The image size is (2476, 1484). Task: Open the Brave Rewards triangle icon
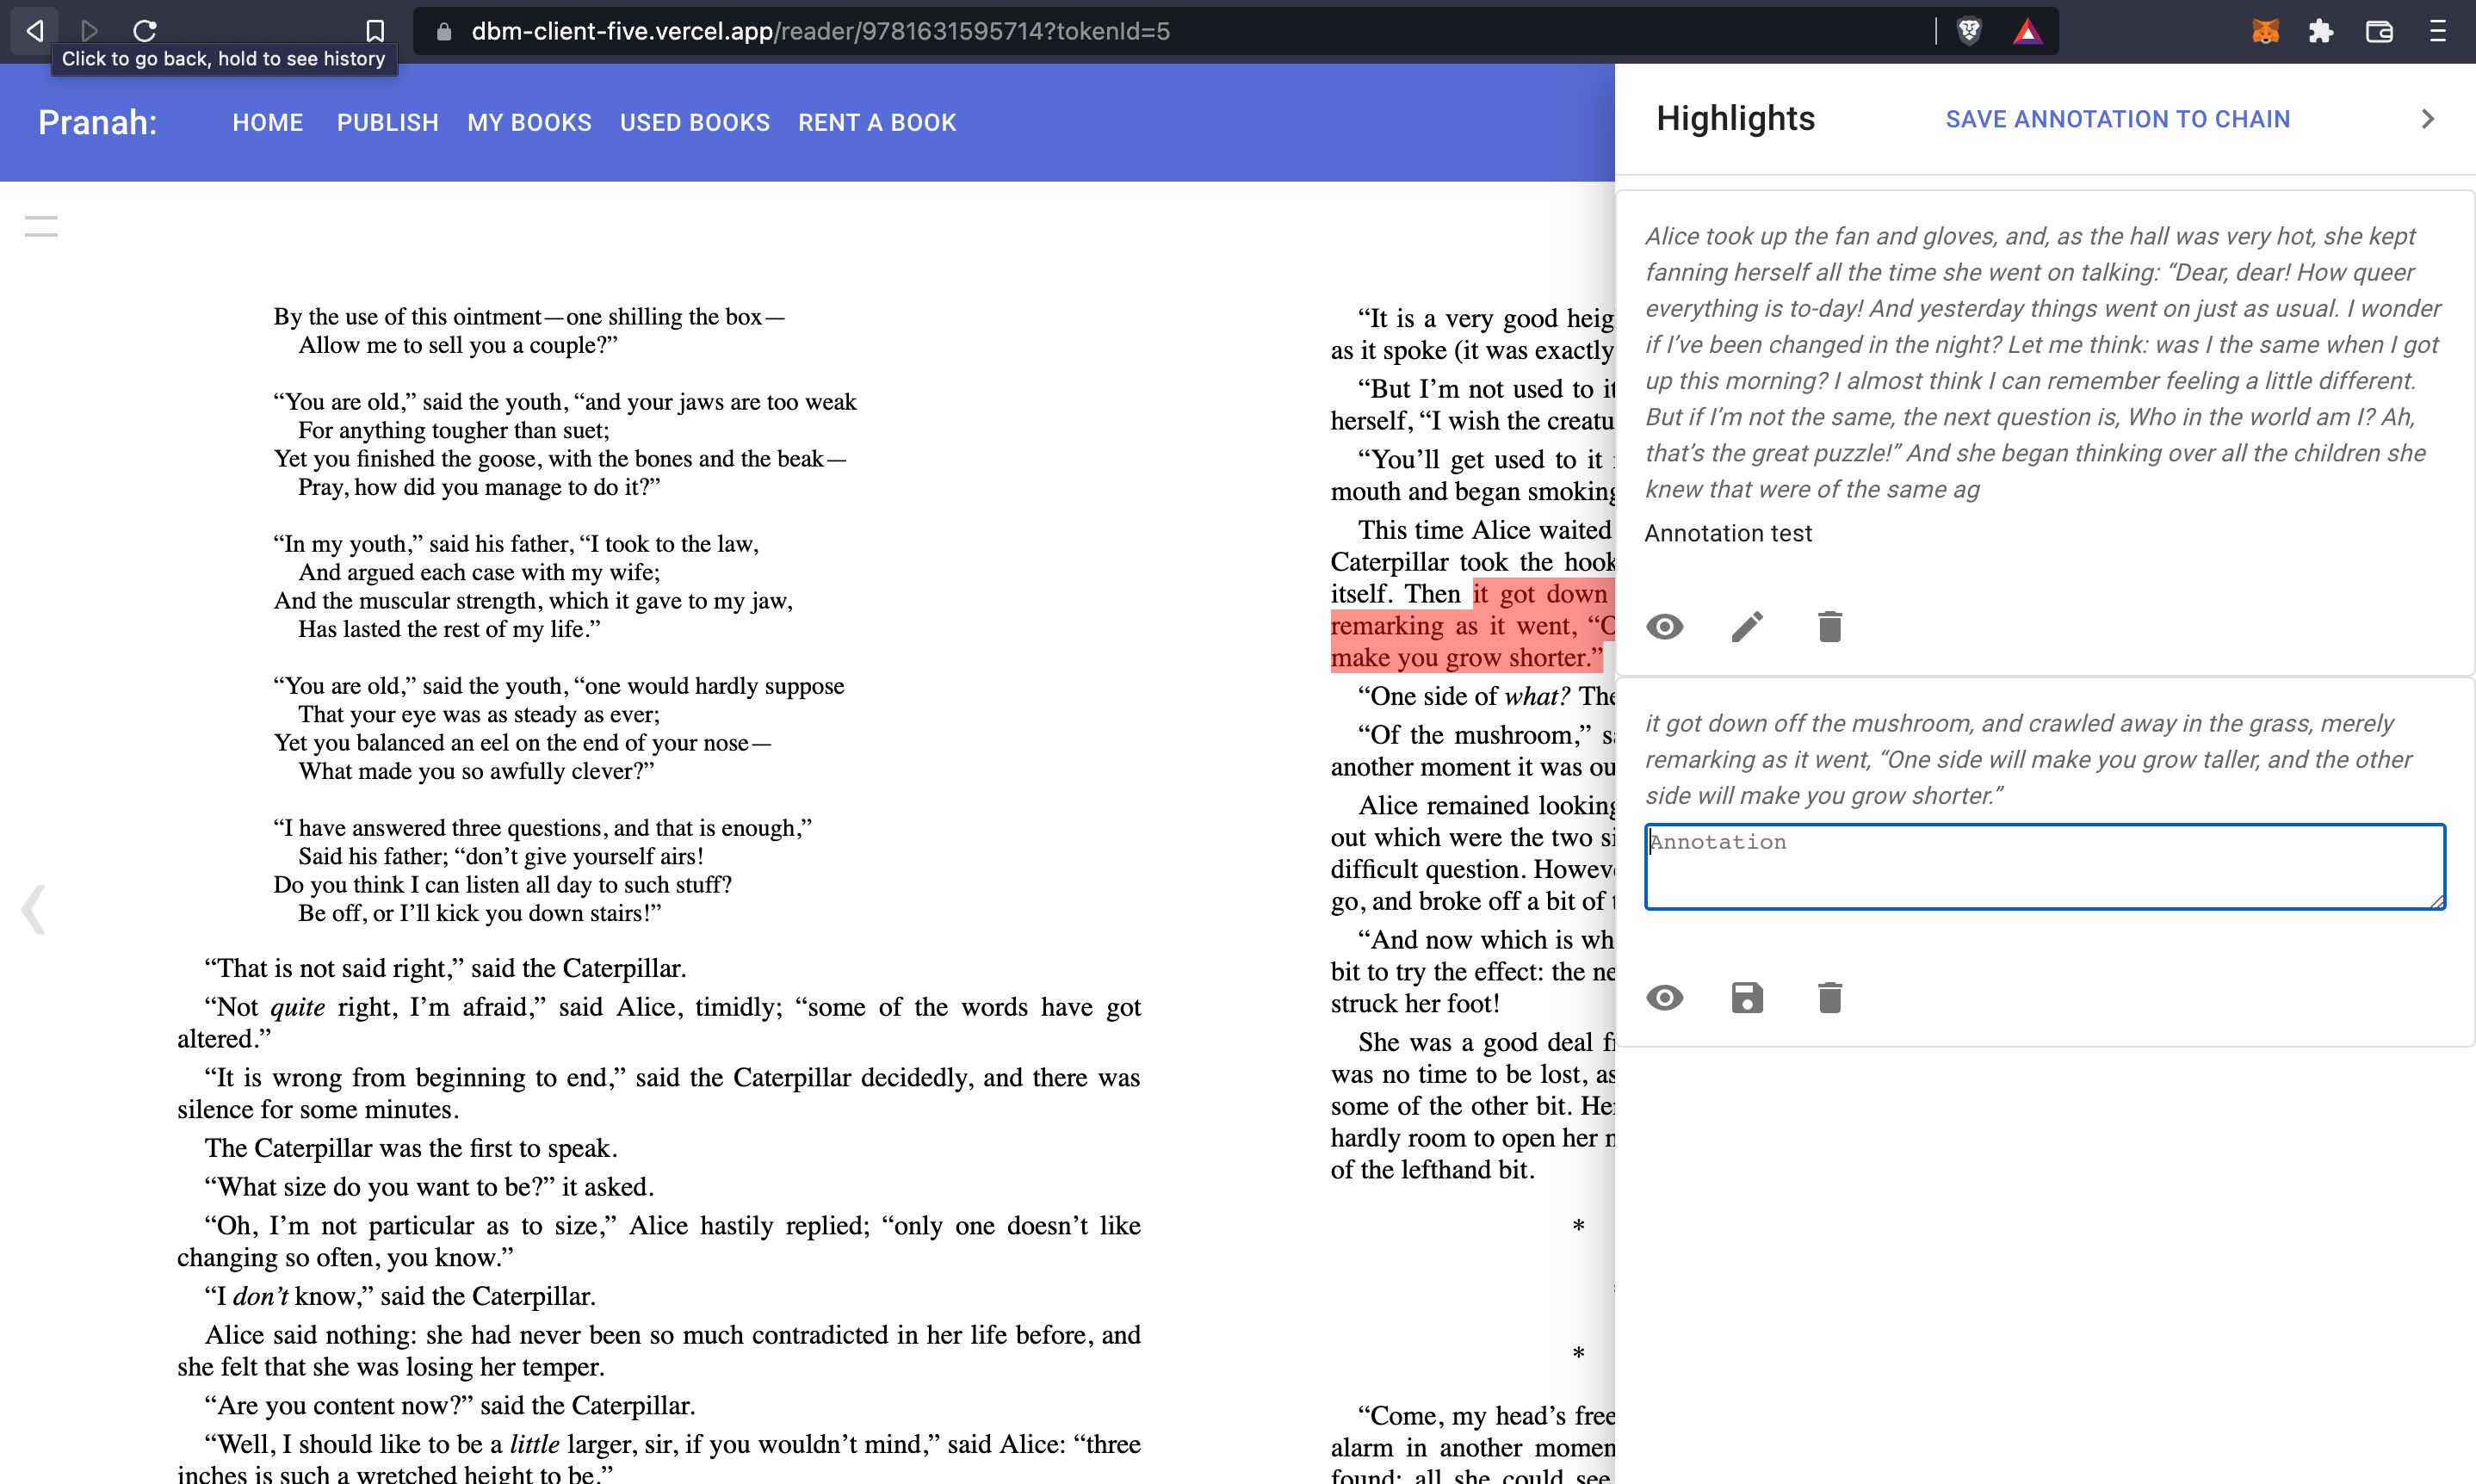tap(2027, 31)
